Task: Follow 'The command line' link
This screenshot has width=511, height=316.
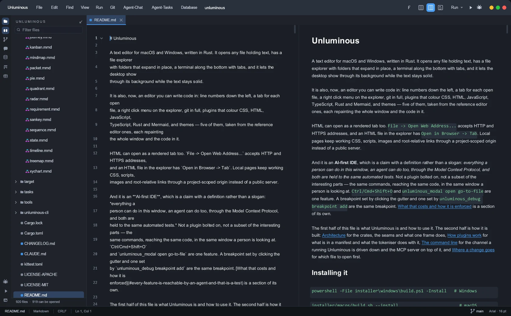Action: tap(440, 242)
